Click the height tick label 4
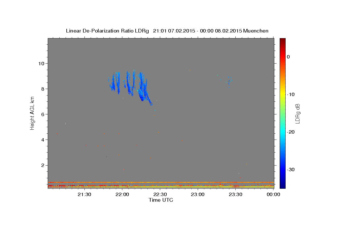The image size is (339, 226). coord(44,140)
